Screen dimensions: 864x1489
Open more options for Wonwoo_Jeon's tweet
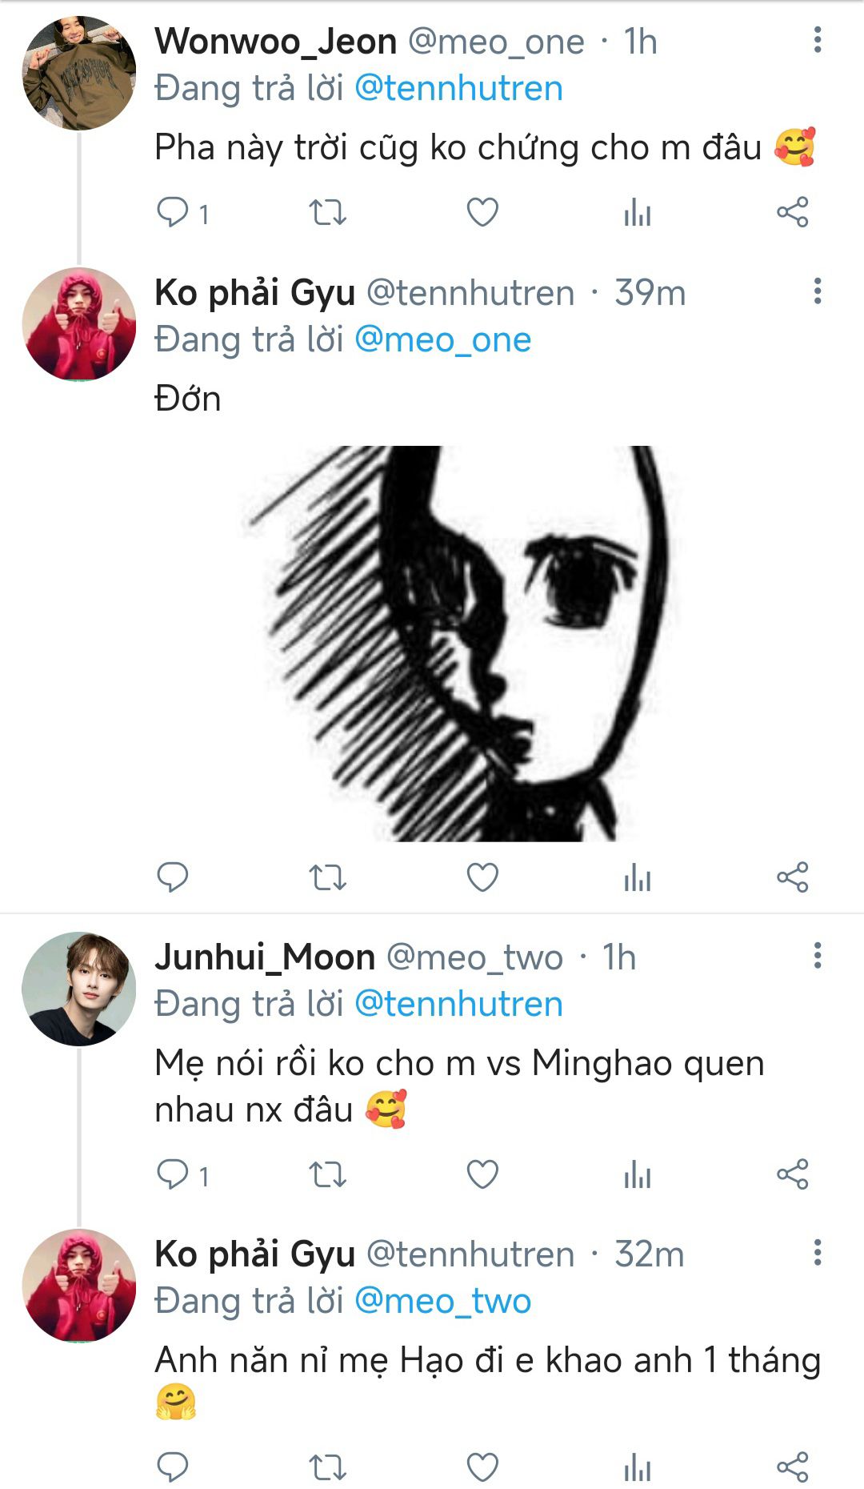[x=817, y=40]
